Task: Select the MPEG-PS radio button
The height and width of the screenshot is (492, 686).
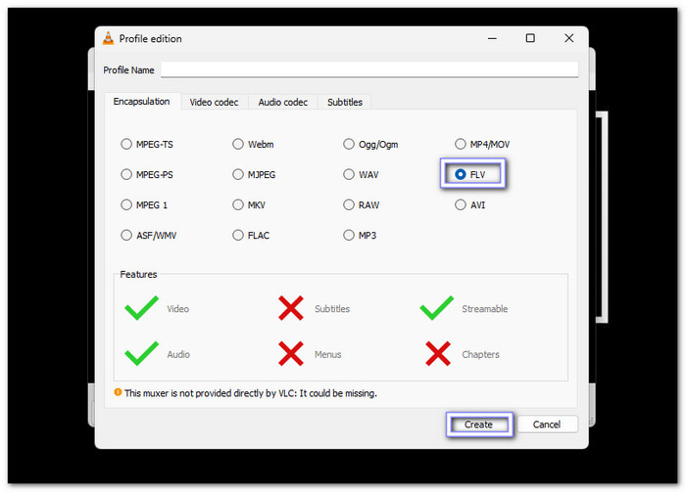Action: click(147, 175)
